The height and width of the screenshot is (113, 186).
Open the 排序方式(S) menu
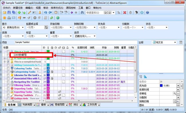coord(57,8)
